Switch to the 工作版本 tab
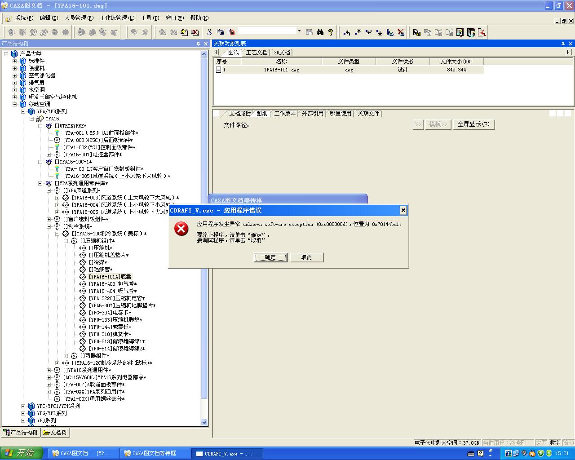The image size is (575, 460). click(x=285, y=114)
